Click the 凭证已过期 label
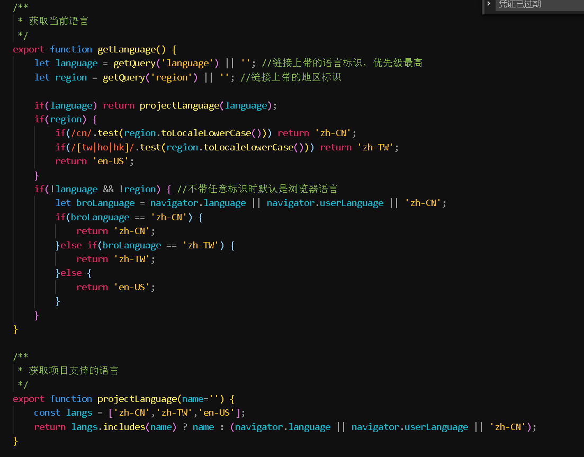Screen dimensions: 584x457 click(x=519, y=4)
